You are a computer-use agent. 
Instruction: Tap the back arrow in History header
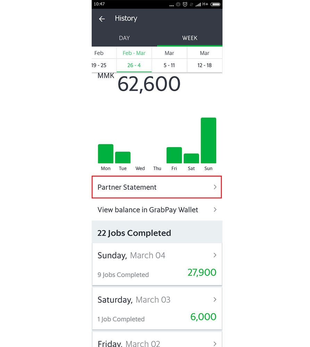pyautogui.click(x=102, y=19)
